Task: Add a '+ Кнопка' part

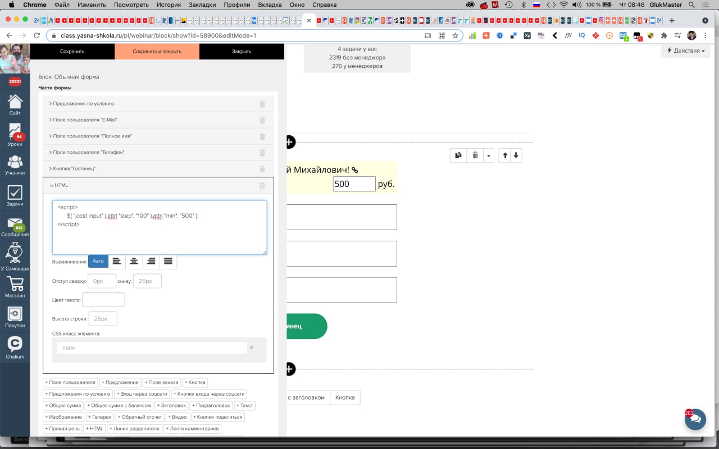Action: 195,382
